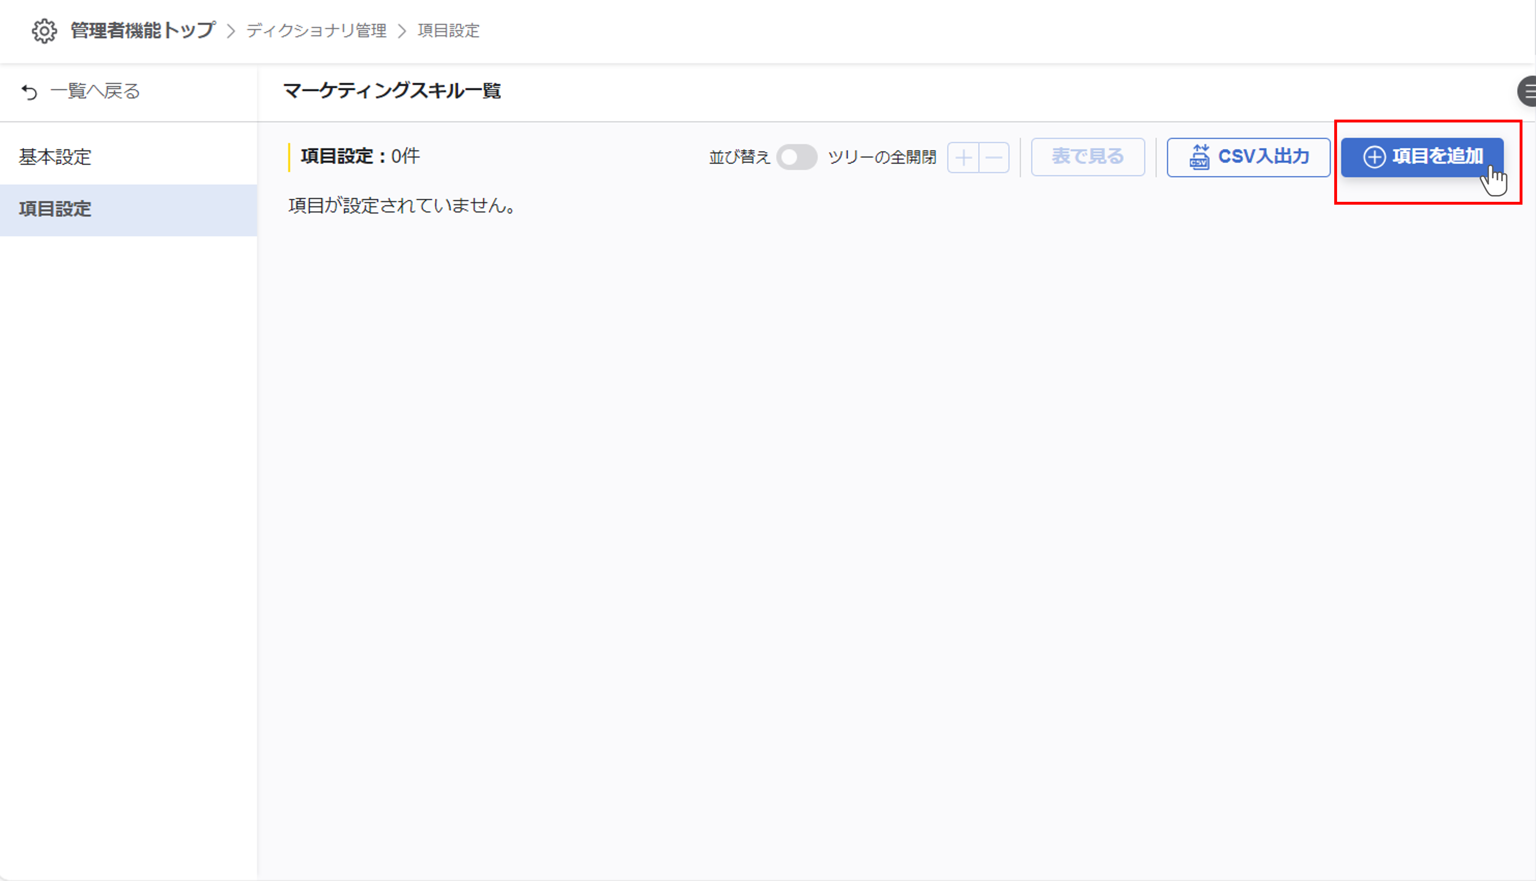
Task: Expand all tree nodes with the plus button
Action: (x=963, y=158)
